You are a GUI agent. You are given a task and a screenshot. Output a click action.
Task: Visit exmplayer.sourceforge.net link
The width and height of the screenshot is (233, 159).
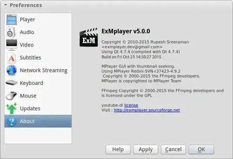[147, 110]
